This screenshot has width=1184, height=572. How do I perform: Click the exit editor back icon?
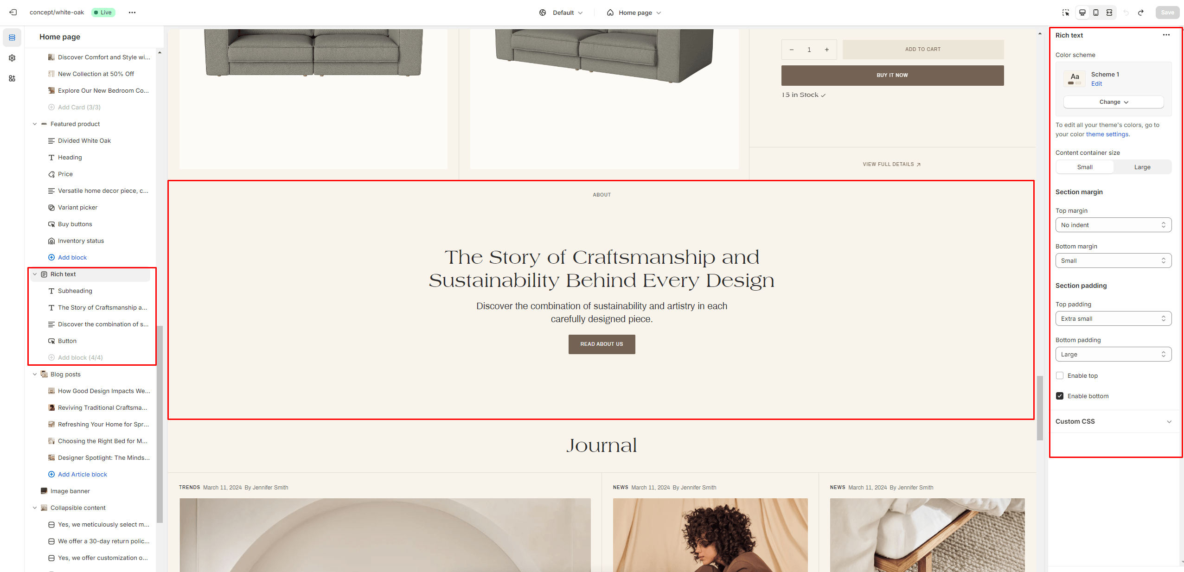(x=13, y=13)
